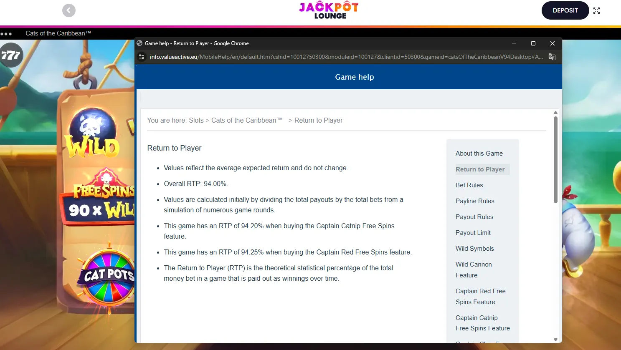
Task: Open Captain Red Free Spins Feature section
Action: pyautogui.click(x=481, y=297)
